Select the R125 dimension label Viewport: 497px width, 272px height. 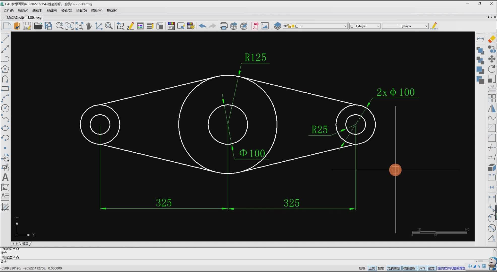point(255,57)
